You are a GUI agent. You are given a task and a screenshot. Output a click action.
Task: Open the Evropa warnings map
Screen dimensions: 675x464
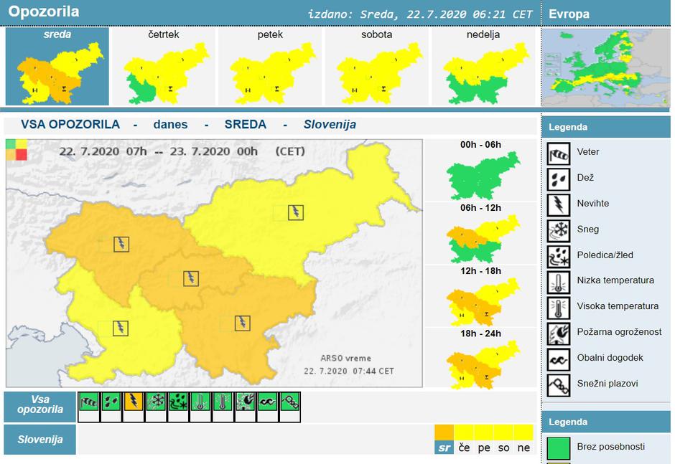tap(607, 69)
